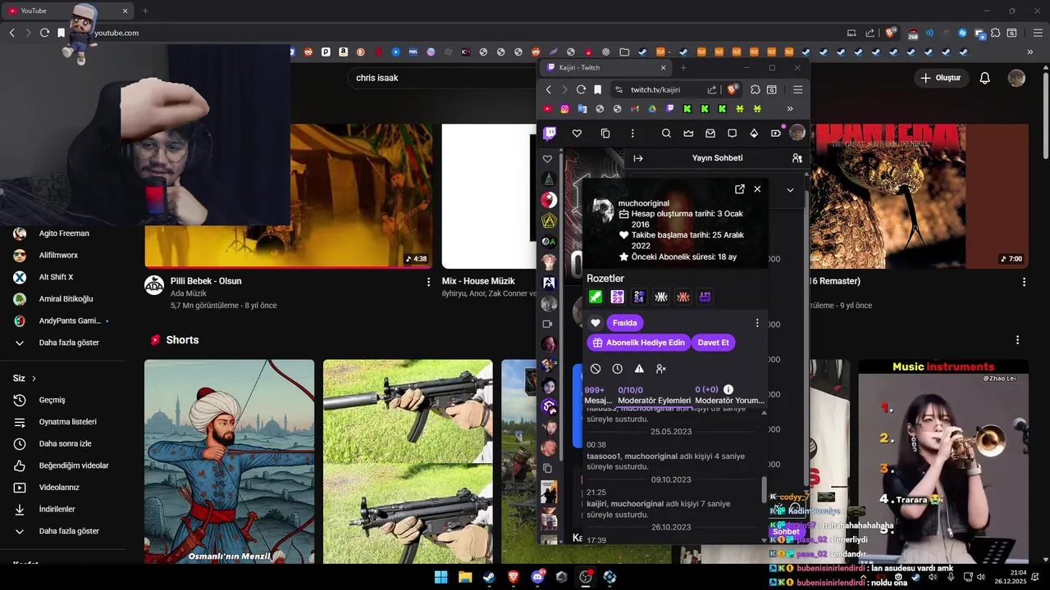Image resolution: width=1050 pixels, height=590 pixels.
Task: Open Twitch search magnifier icon
Action: tap(666, 134)
